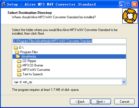Click the Program Files folder icon
The width and height of the screenshot is (139, 108).
17,52
